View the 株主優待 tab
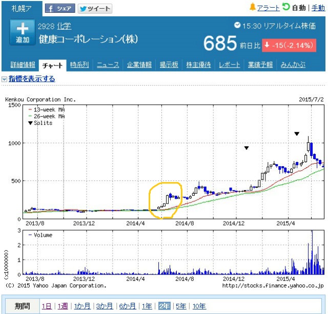Viewport: 328px width, 314px height. (198, 65)
